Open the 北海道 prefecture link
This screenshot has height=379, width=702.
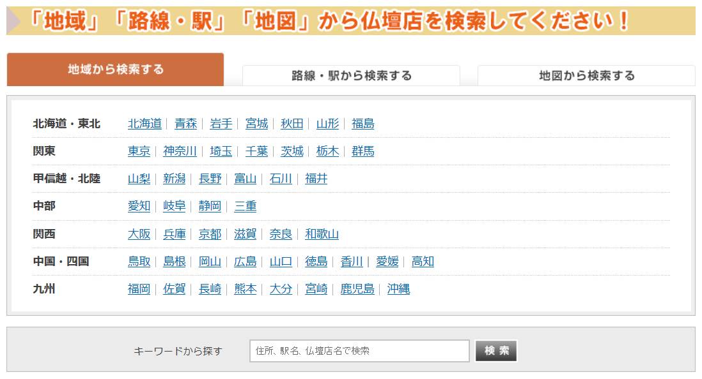[144, 124]
